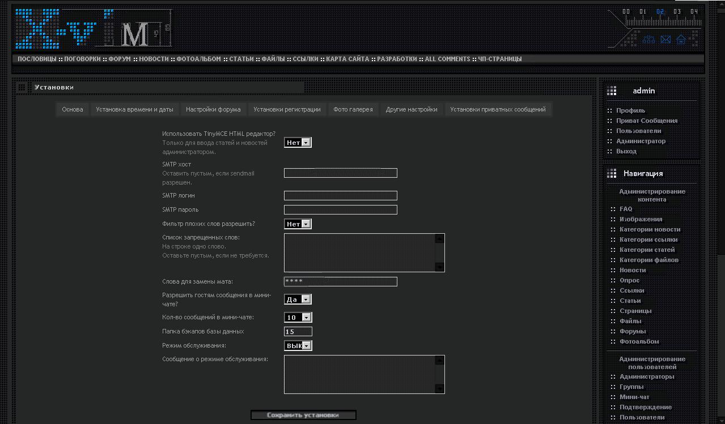This screenshot has width=725, height=424.
Task: Open the mini-chat message count dropdown
Action: [x=298, y=318]
